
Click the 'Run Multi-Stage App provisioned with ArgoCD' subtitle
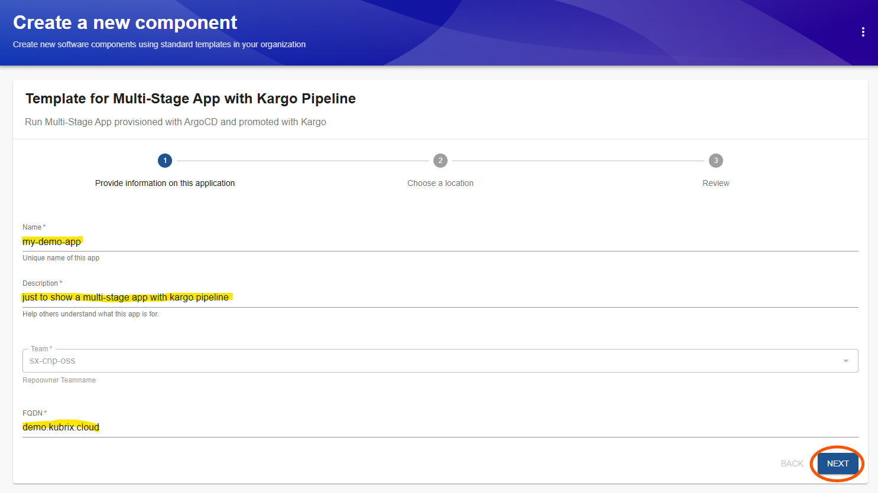(176, 122)
